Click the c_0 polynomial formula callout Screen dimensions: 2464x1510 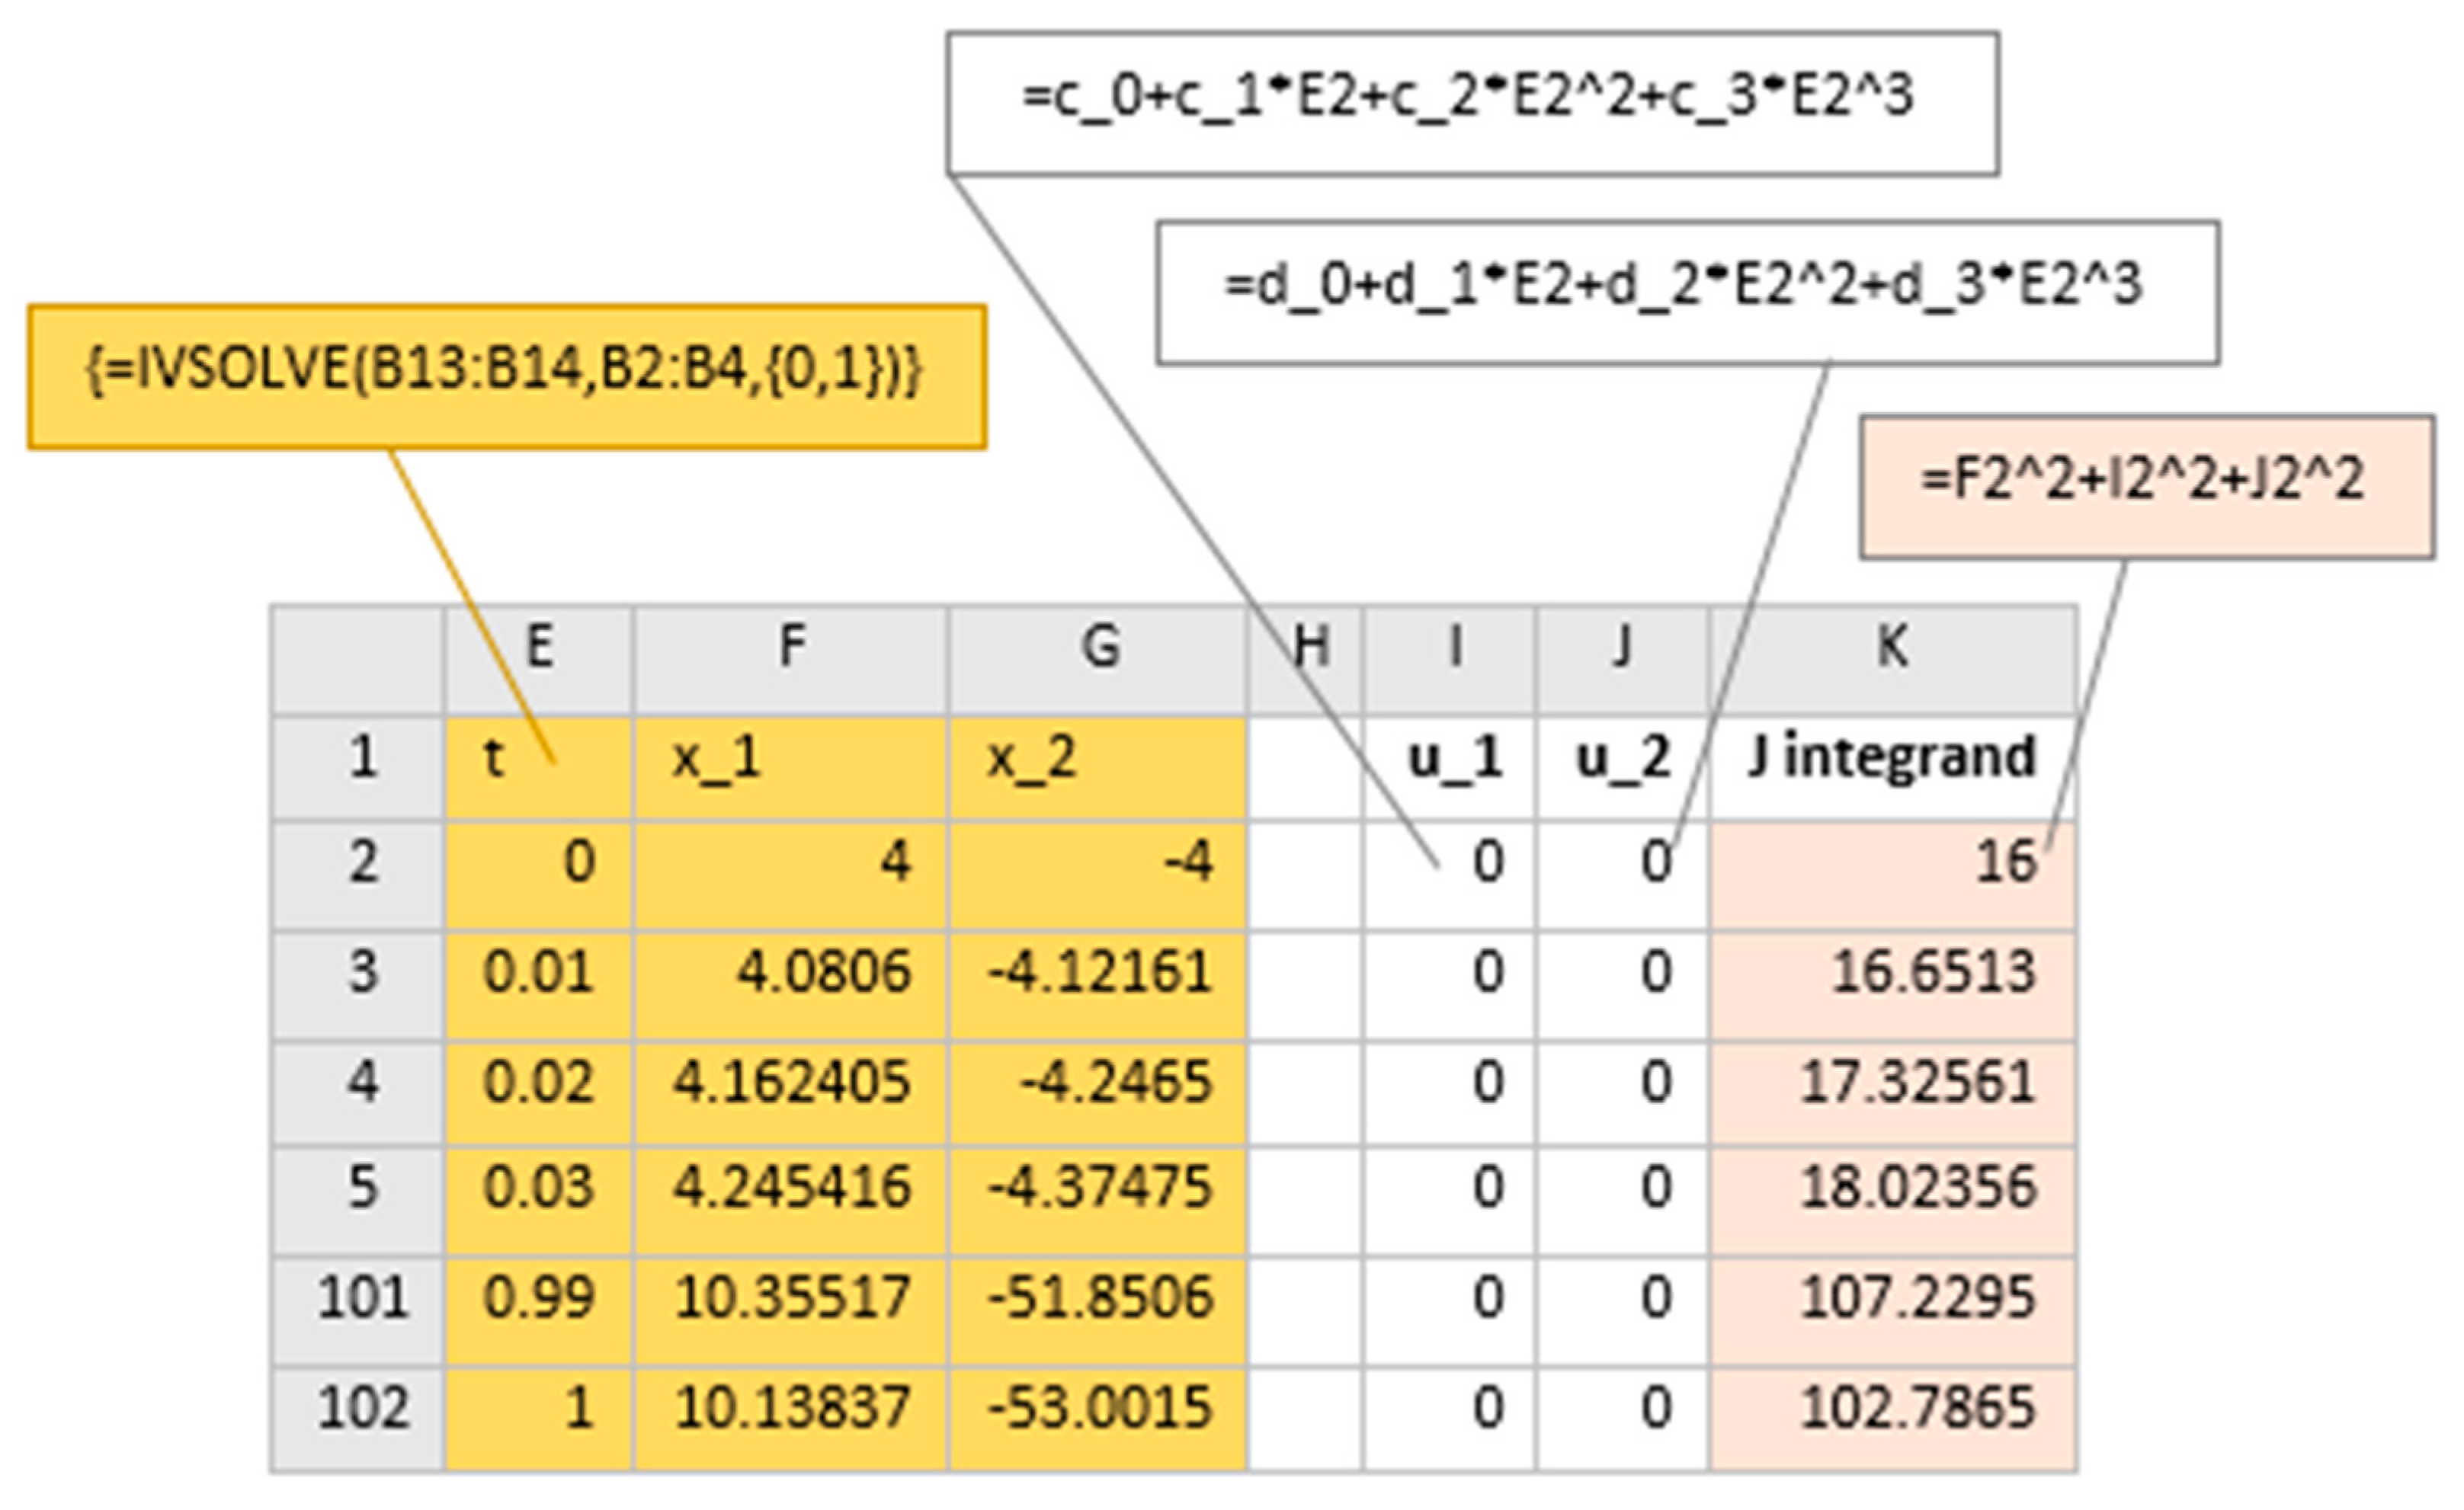click(1472, 103)
